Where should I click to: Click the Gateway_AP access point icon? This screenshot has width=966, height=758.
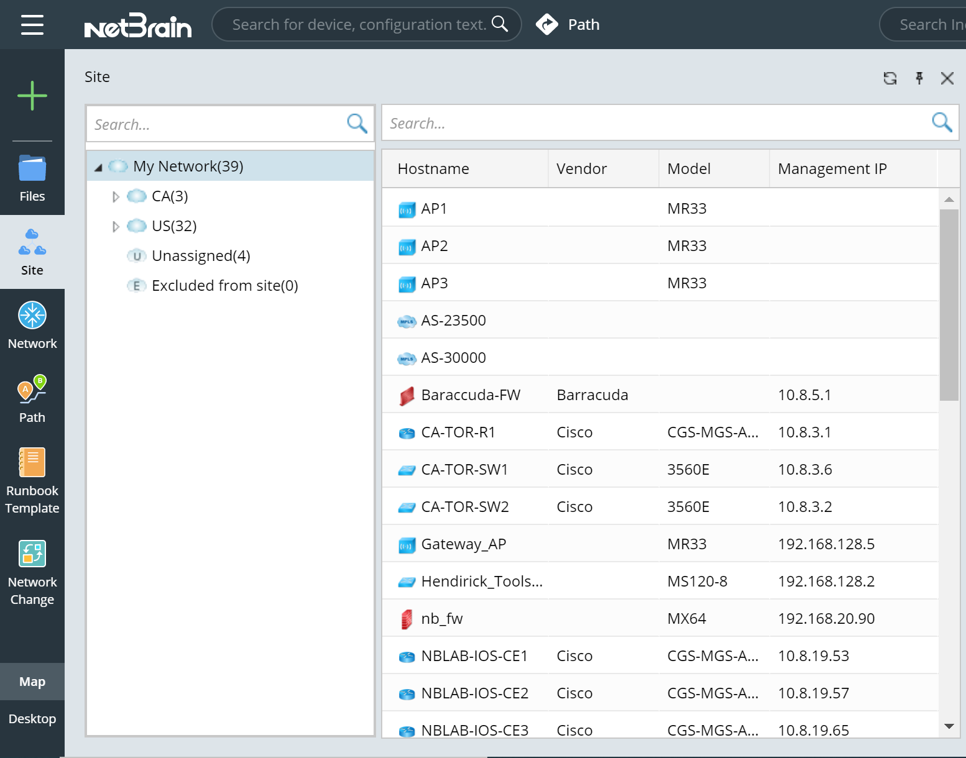coord(407,545)
